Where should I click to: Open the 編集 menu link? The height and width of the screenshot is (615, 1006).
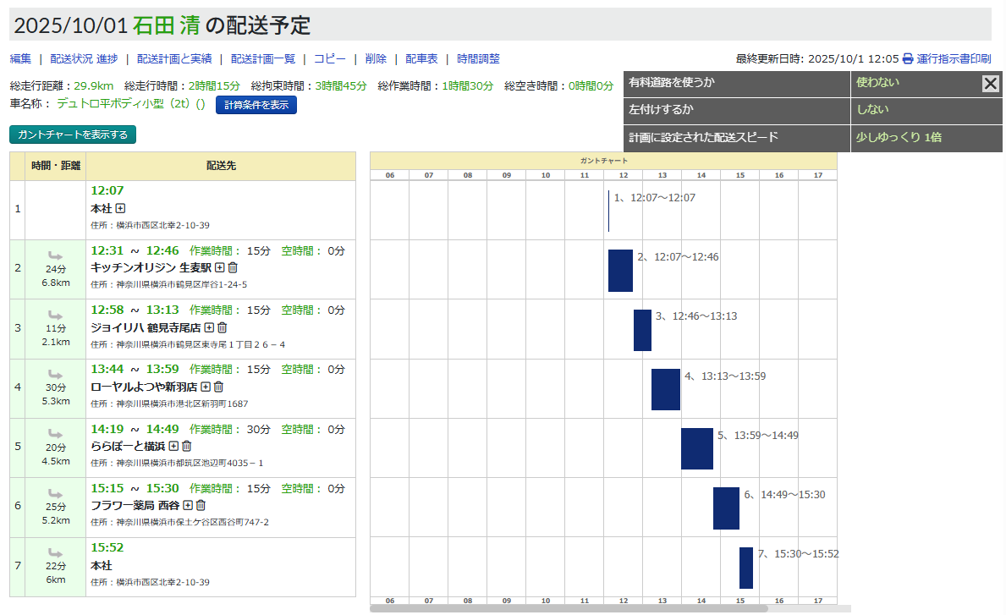20,59
